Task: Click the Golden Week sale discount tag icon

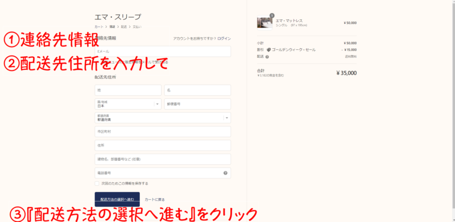Action: (x=268, y=50)
